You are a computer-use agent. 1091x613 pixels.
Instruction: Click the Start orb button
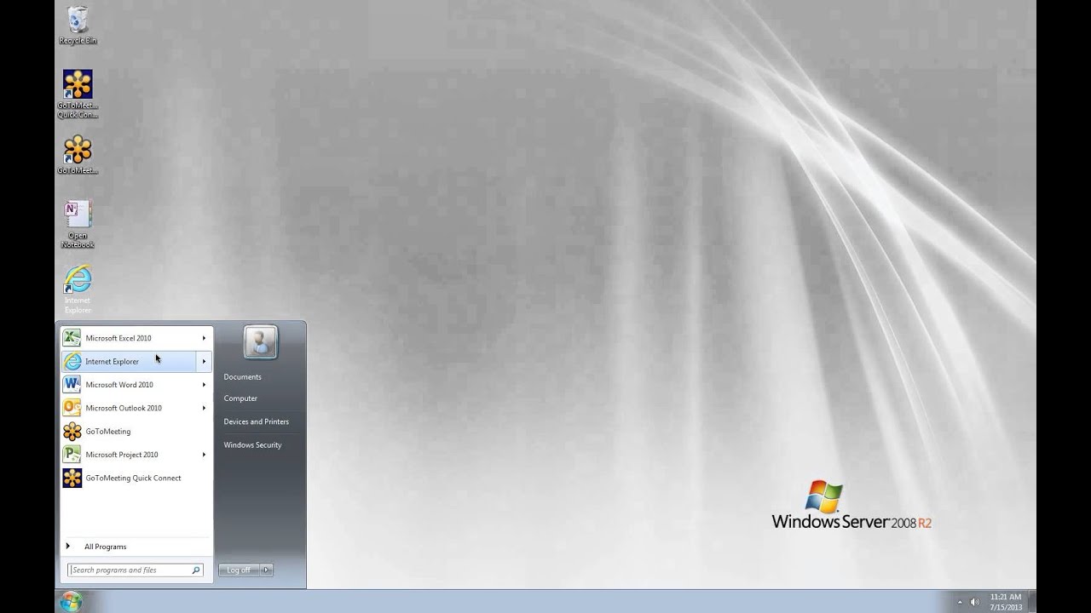(x=72, y=601)
